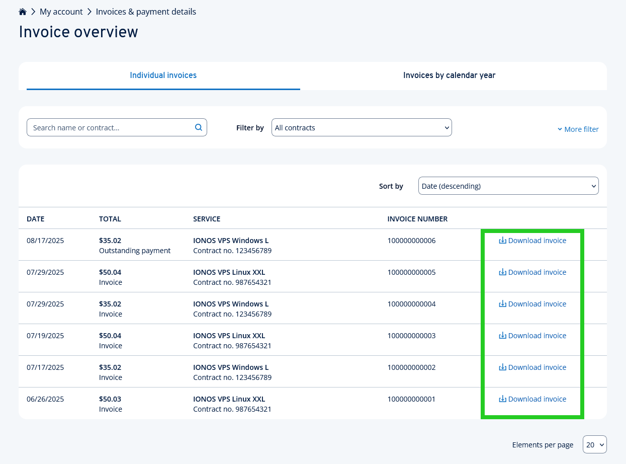Viewport: 626px width, 464px height.
Task: Click the home icon in the breadcrumb
Action: click(x=22, y=11)
